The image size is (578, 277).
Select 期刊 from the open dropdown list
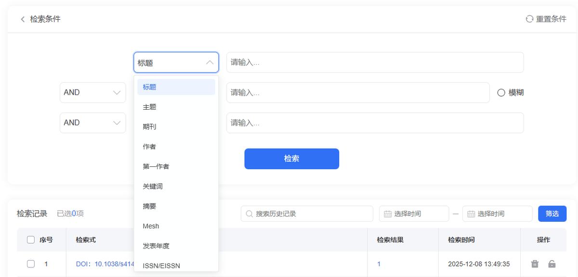coord(151,126)
